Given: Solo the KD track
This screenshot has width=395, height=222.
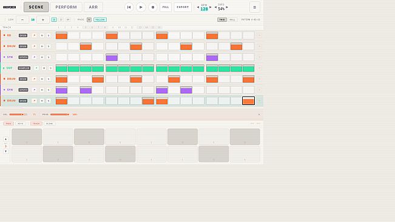Looking at the screenshot, I should tap(49, 36).
